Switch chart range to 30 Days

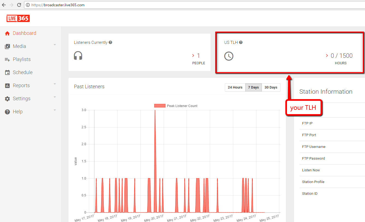(x=271, y=87)
